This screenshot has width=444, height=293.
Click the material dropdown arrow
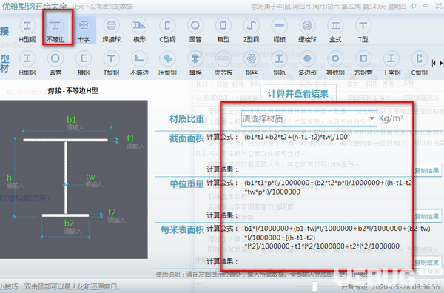click(x=372, y=118)
